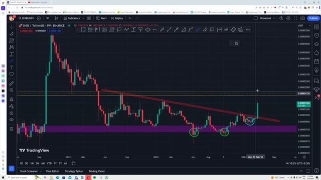Open the alerts clock panel icon
The width and height of the screenshot is (321, 180).
coord(316,35)
